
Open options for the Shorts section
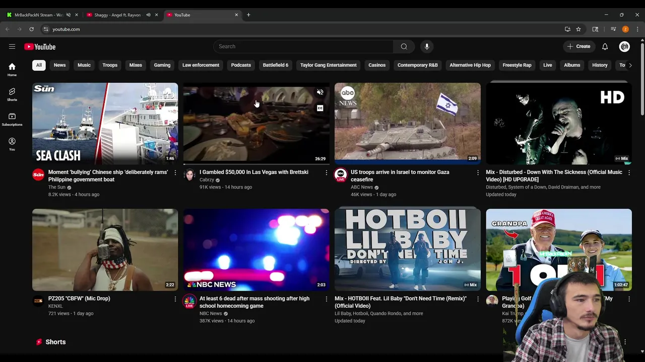(x=625, y=342)
